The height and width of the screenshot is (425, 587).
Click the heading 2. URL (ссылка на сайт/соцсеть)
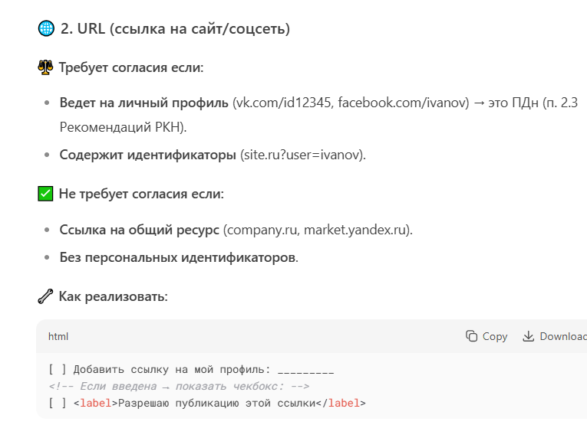pyautogui.click(x=175, y=29)
